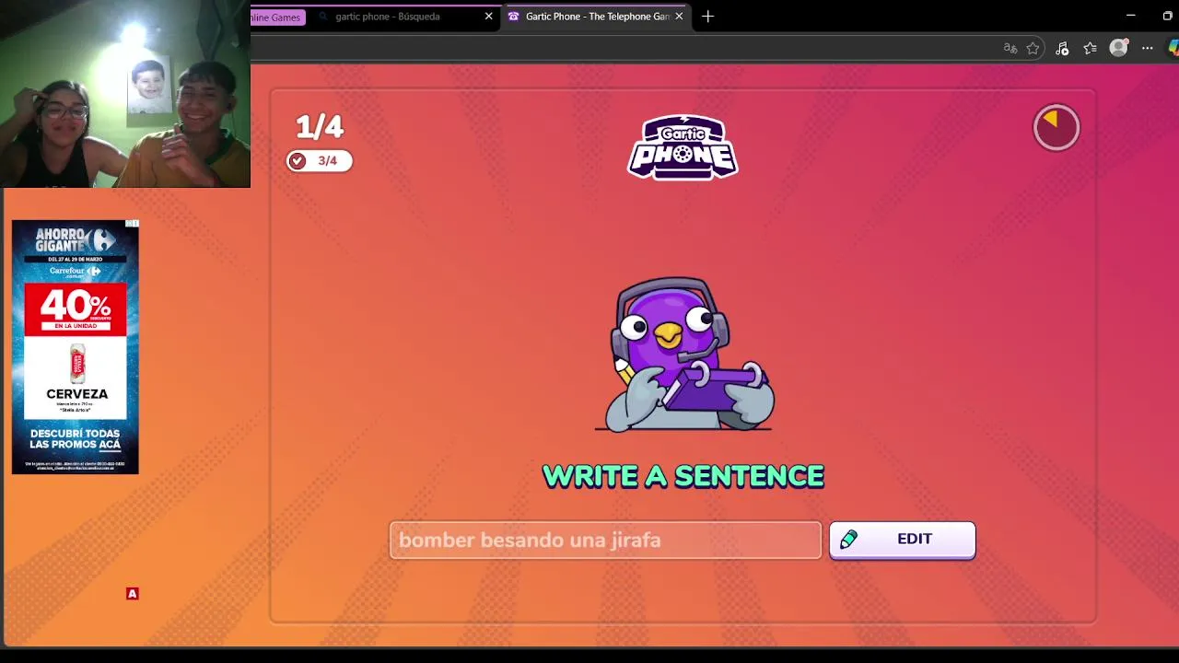Click the 40% discount banner in the ad
This screenshot has height=663, width=1179.
coord(76,309)
